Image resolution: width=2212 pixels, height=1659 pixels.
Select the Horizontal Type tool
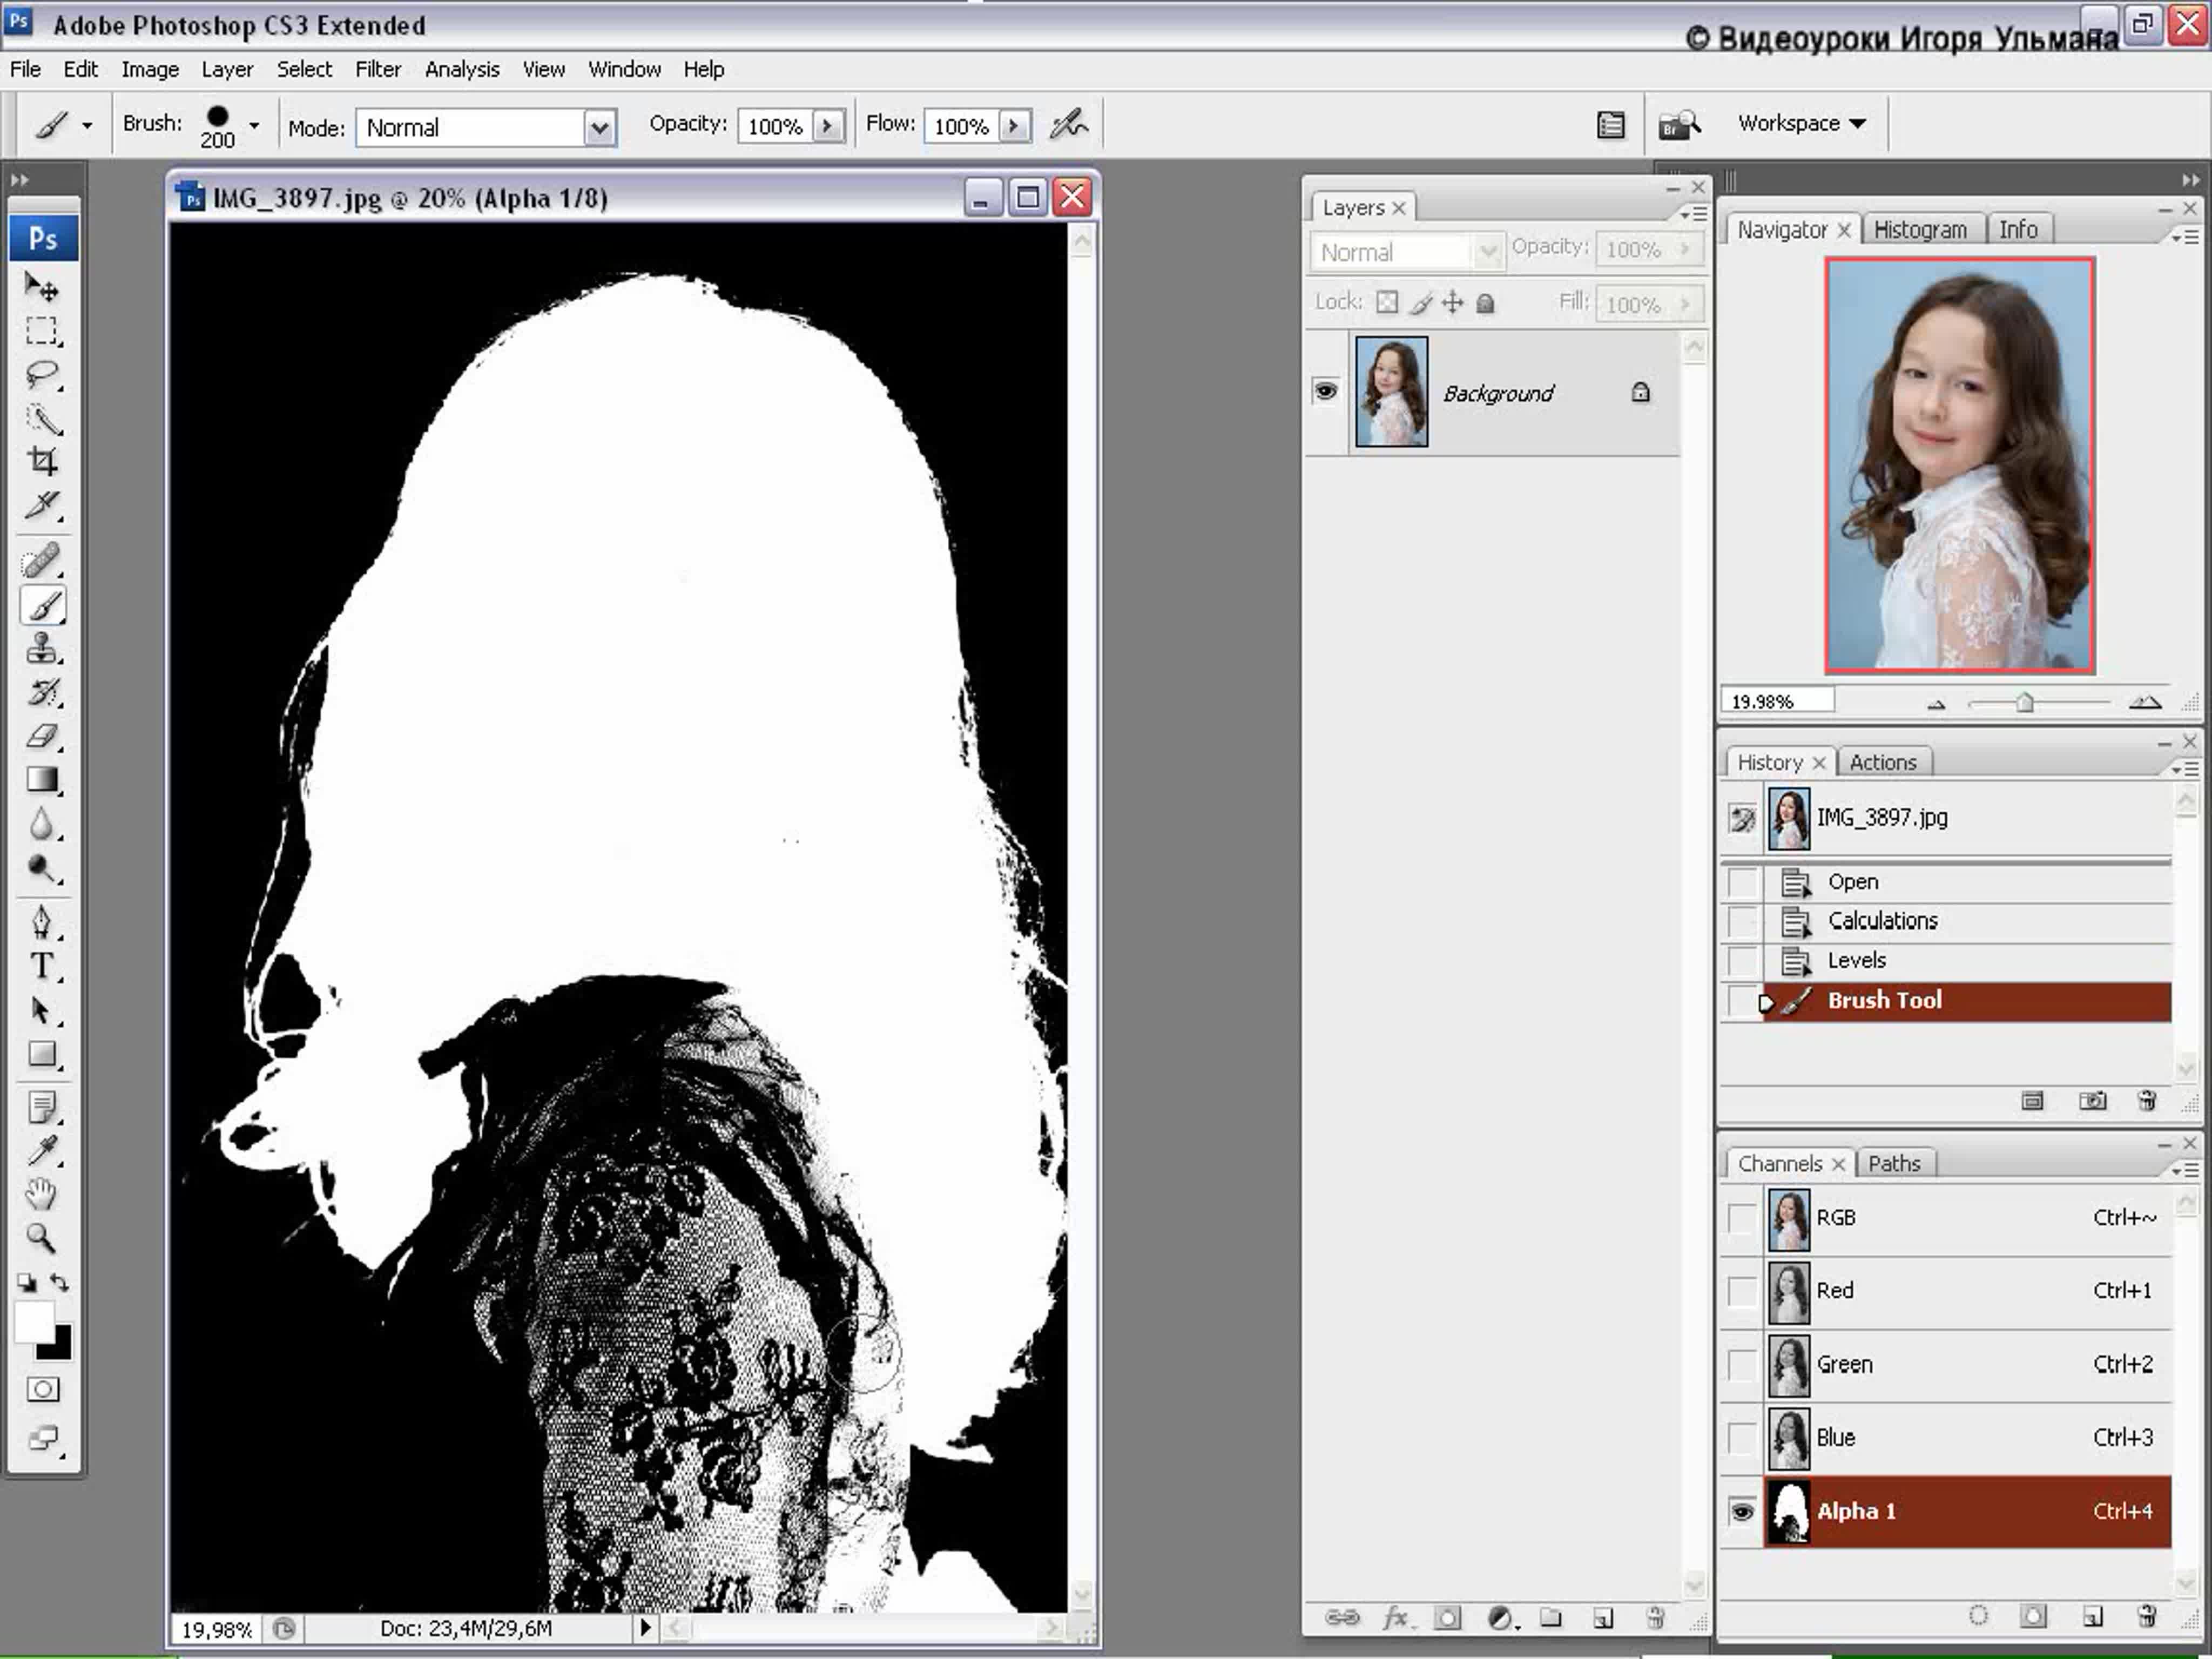click(42, 966)
